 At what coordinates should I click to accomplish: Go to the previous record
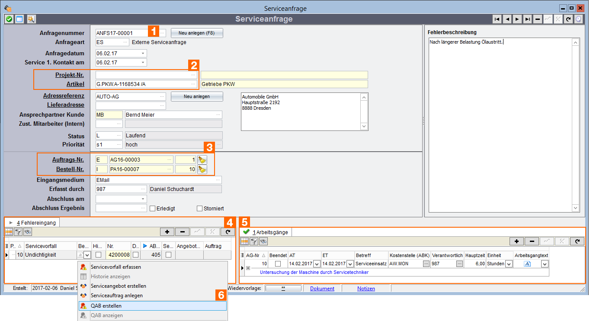[507, 19]
